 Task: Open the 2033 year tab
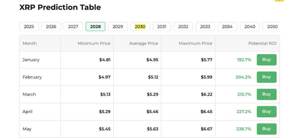[x=205, y=27]
